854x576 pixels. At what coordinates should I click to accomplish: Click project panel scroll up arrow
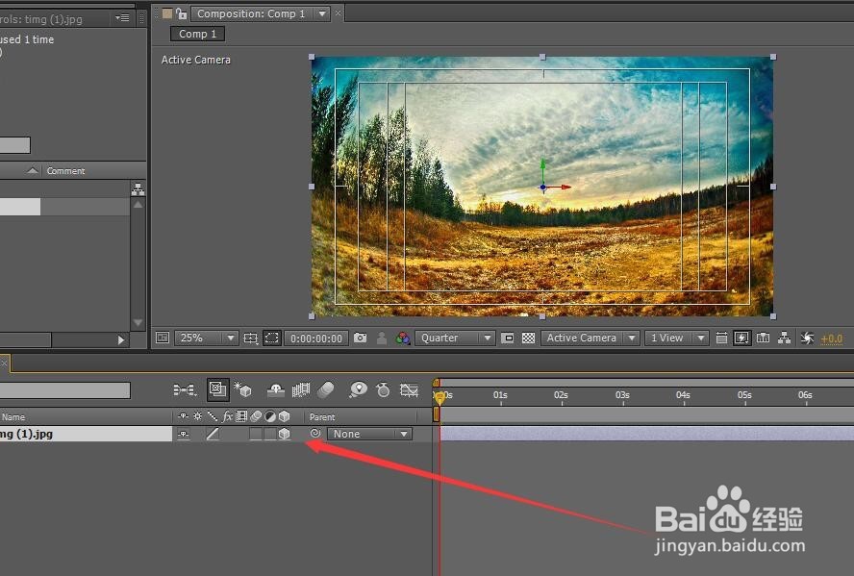[x=138, y=205]
